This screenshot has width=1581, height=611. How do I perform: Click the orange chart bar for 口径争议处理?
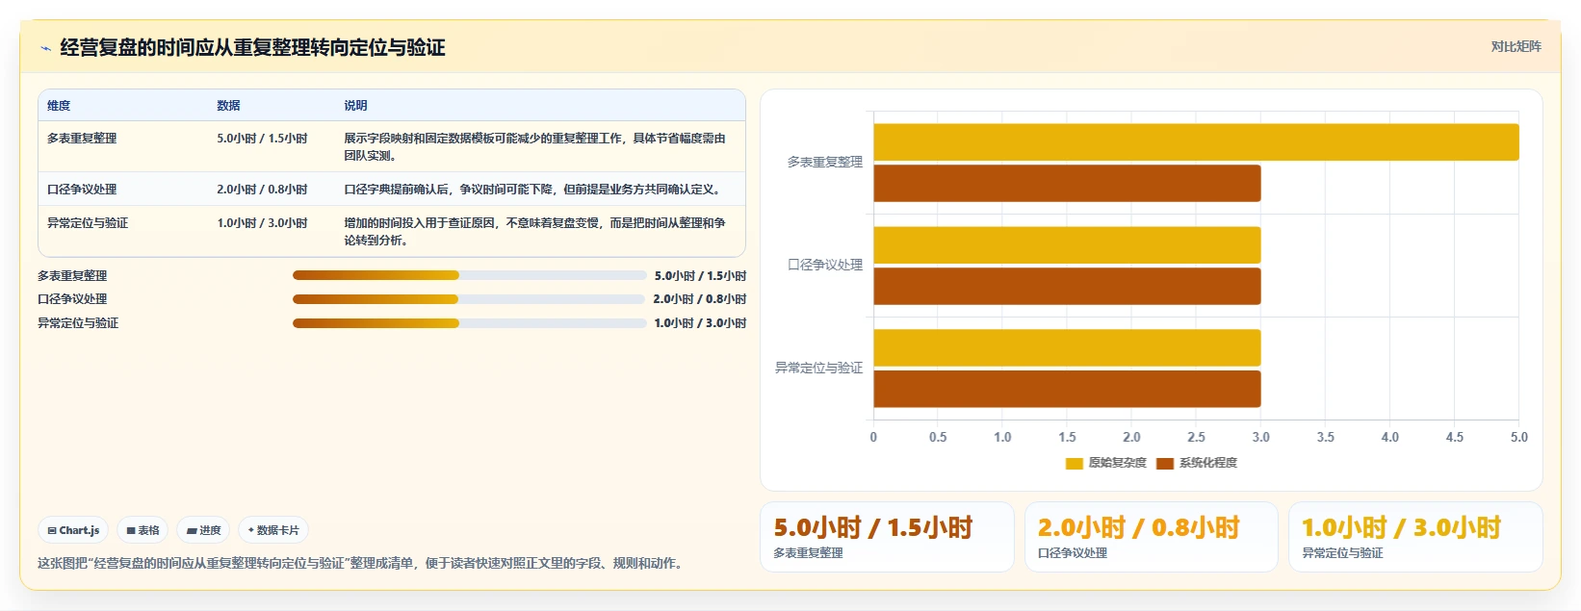coord(1067,286)
